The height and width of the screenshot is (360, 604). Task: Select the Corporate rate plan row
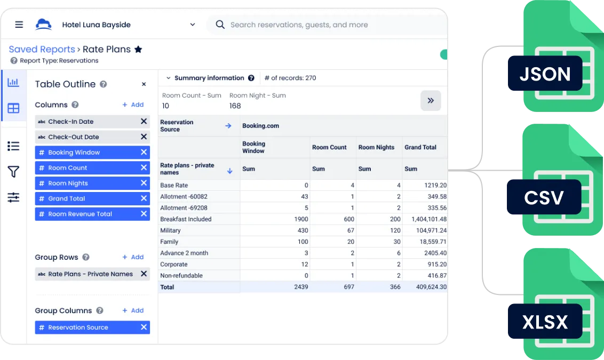[303, 265]
